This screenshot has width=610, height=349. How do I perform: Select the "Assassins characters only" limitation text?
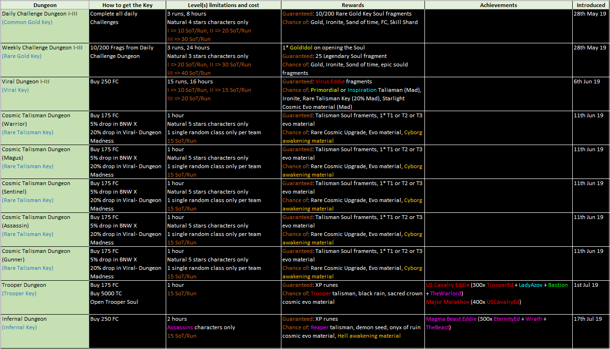(x=200, y=327)
